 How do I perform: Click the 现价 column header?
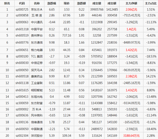point(67,3)
